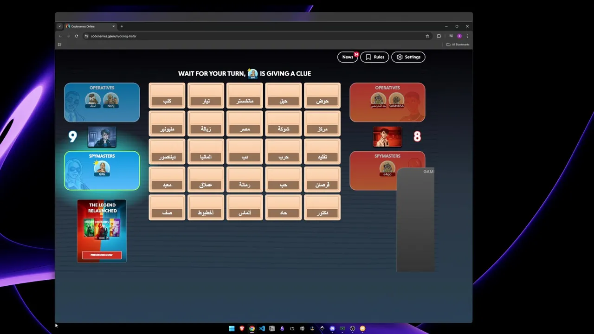Select the word card مليونير
This screenshot has width=594, height=334.
pos(167,123)
